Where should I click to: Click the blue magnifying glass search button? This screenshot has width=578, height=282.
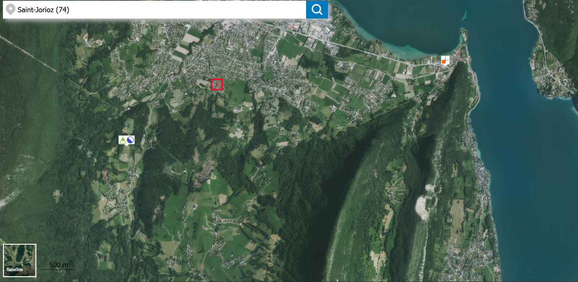point(317,10)
